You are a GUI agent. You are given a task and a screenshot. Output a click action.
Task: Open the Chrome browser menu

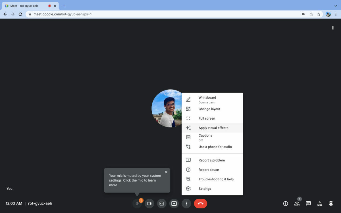pyautogui.click(x=336, y=14)
